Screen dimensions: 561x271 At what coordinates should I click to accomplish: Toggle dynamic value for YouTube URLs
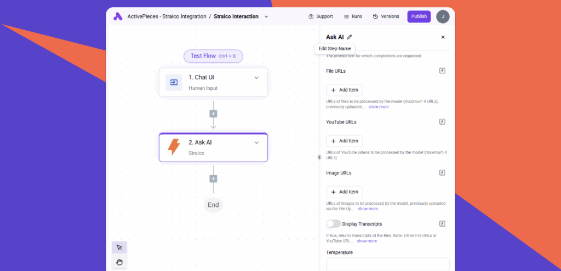point(442,122)
